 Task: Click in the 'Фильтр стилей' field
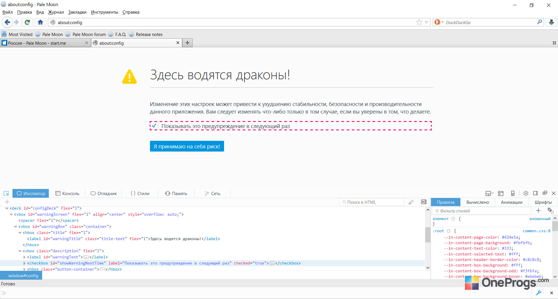[x=482, y=211]
